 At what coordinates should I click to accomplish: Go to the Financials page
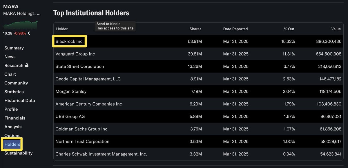click(15, 118)
